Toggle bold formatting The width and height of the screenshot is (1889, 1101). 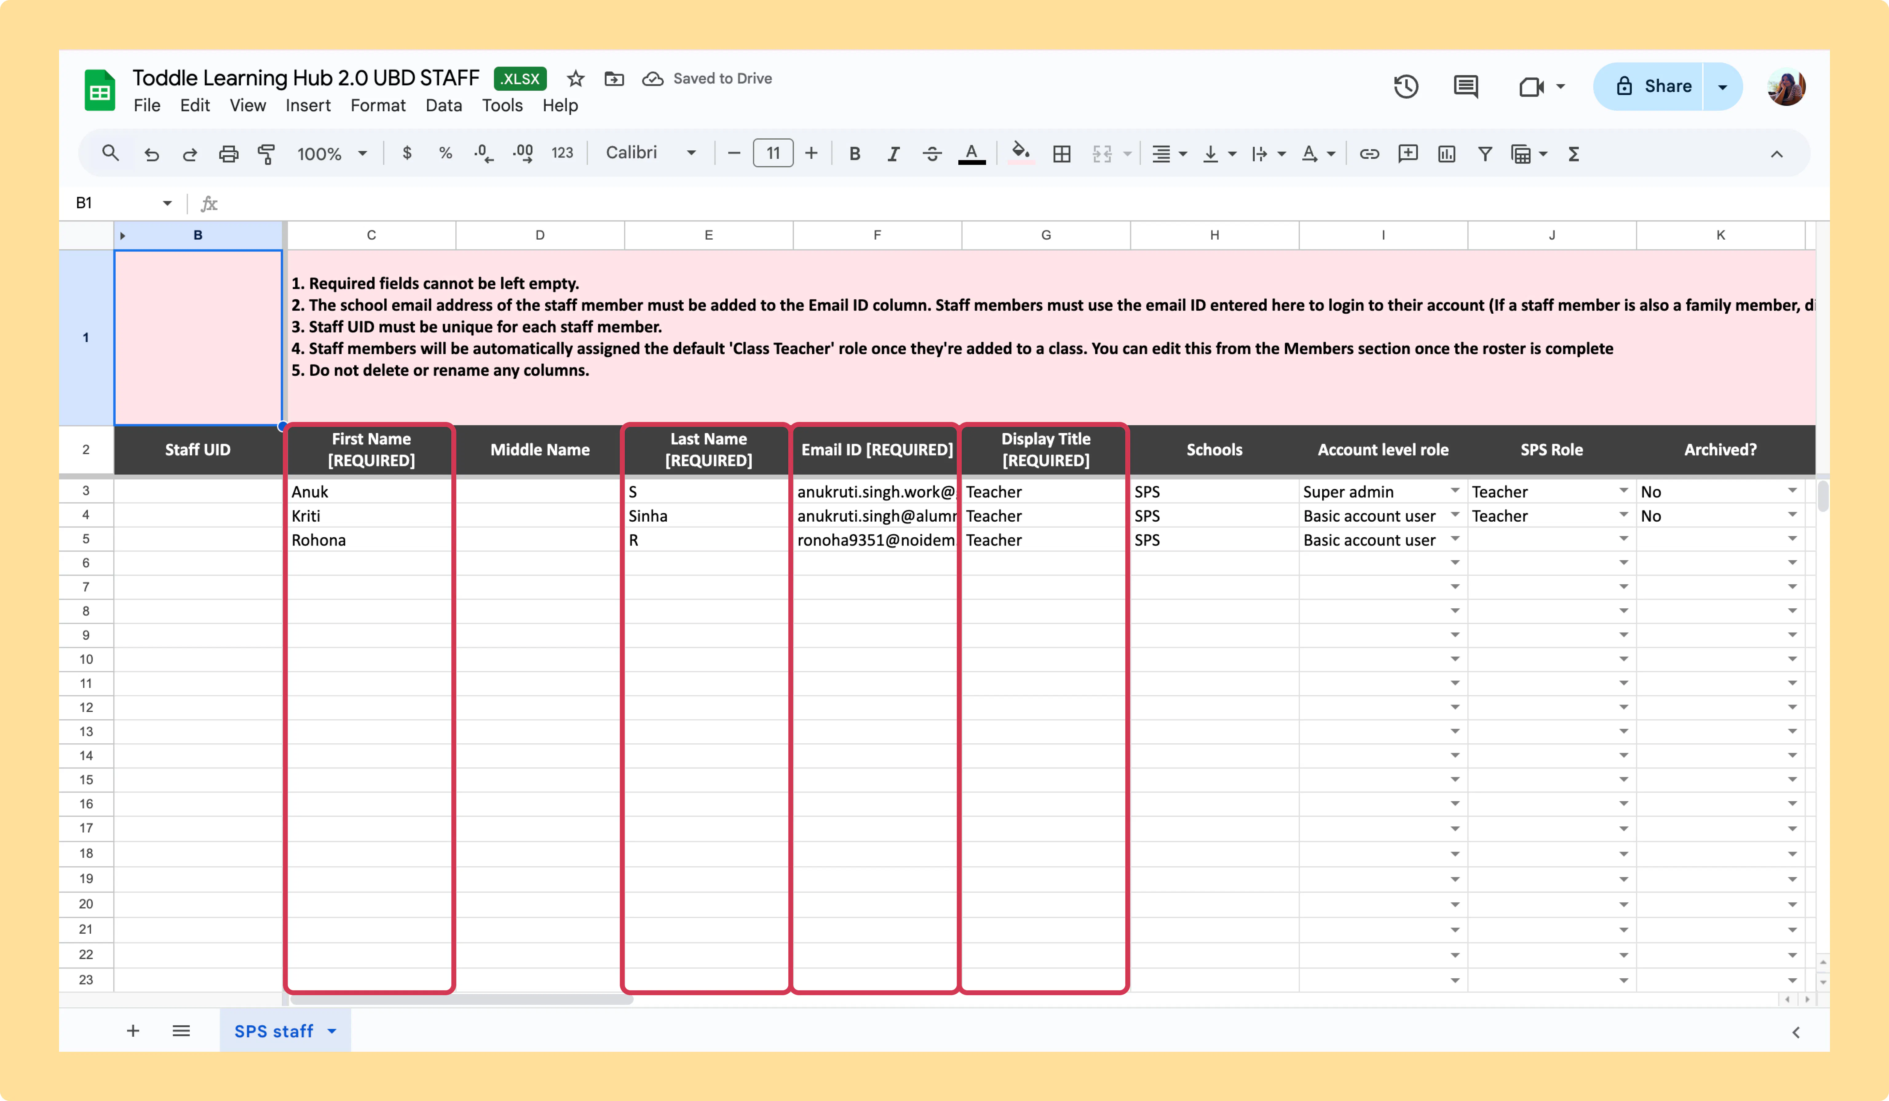(x=854, y=154)
